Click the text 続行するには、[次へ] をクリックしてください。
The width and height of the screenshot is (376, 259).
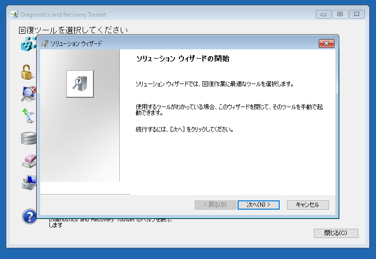pos(184,129)
